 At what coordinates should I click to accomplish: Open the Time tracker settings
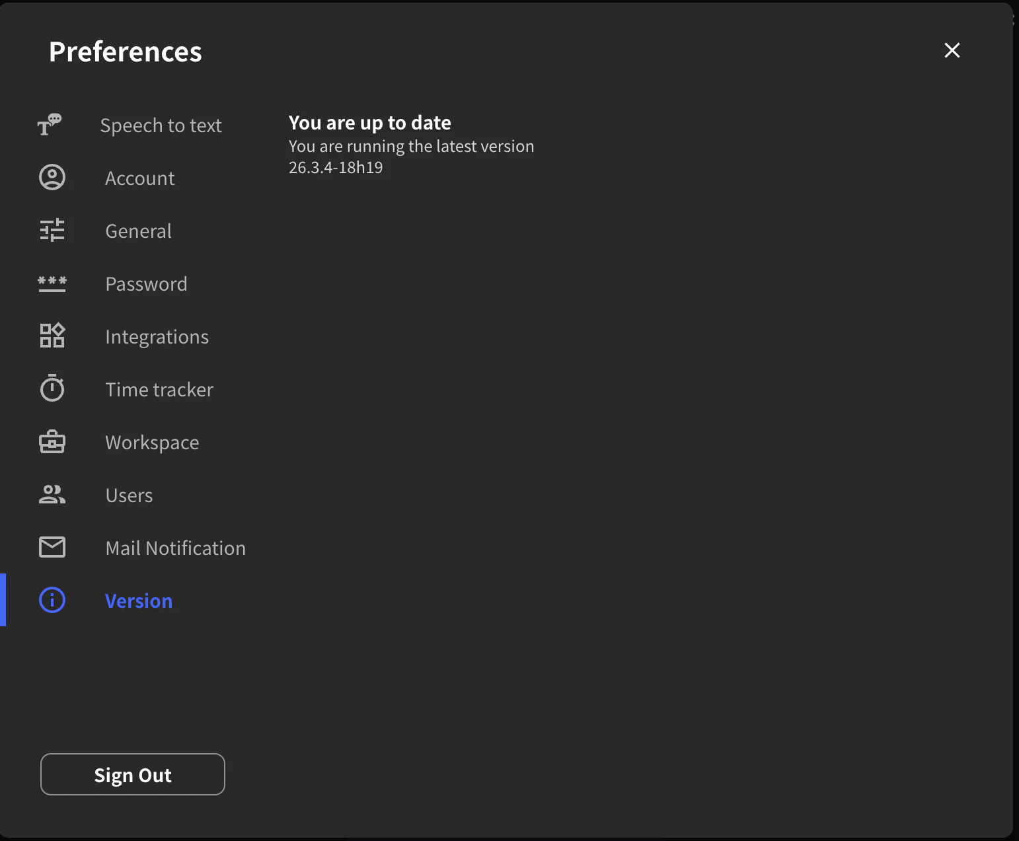point(159,388)
